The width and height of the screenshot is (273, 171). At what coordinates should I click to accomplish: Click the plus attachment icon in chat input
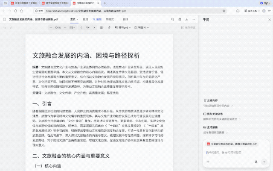tap(208, 162)
